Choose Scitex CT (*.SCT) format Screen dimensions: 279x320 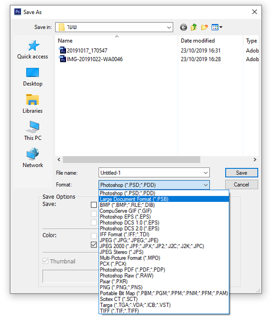[164, 299]
